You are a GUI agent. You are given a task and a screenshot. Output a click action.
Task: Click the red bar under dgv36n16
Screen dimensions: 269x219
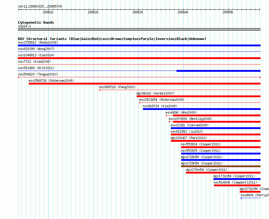[199, 96]
